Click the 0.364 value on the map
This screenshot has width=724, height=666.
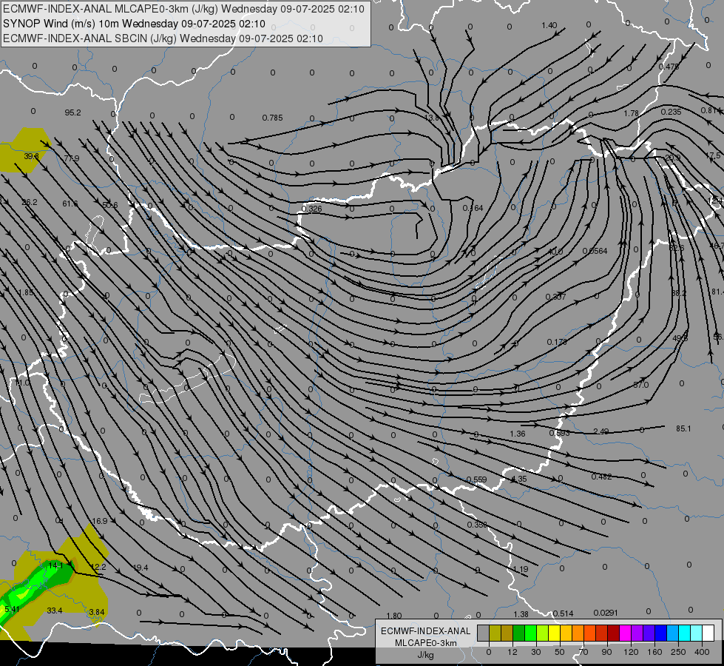[x=473, y=209]
